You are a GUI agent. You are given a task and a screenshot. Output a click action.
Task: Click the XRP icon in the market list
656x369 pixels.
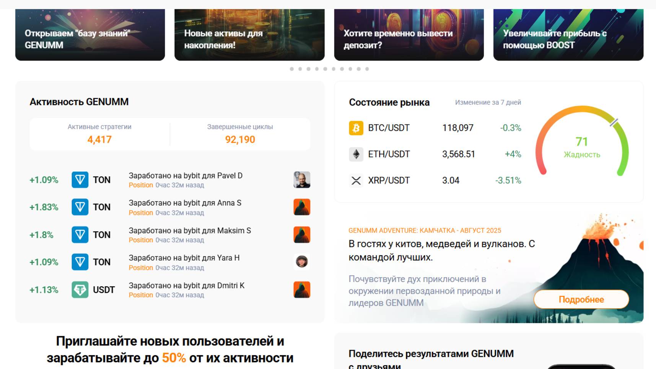356,180
